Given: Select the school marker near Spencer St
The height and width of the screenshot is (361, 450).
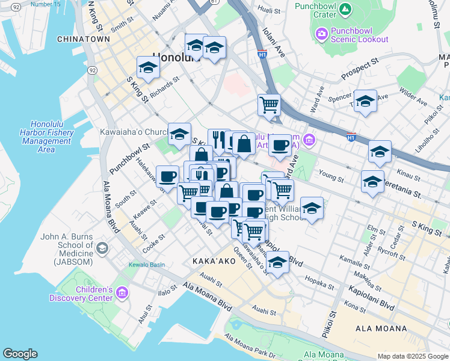Looking at the screenshot, I should pyautogui.click(x=365, y=102).
